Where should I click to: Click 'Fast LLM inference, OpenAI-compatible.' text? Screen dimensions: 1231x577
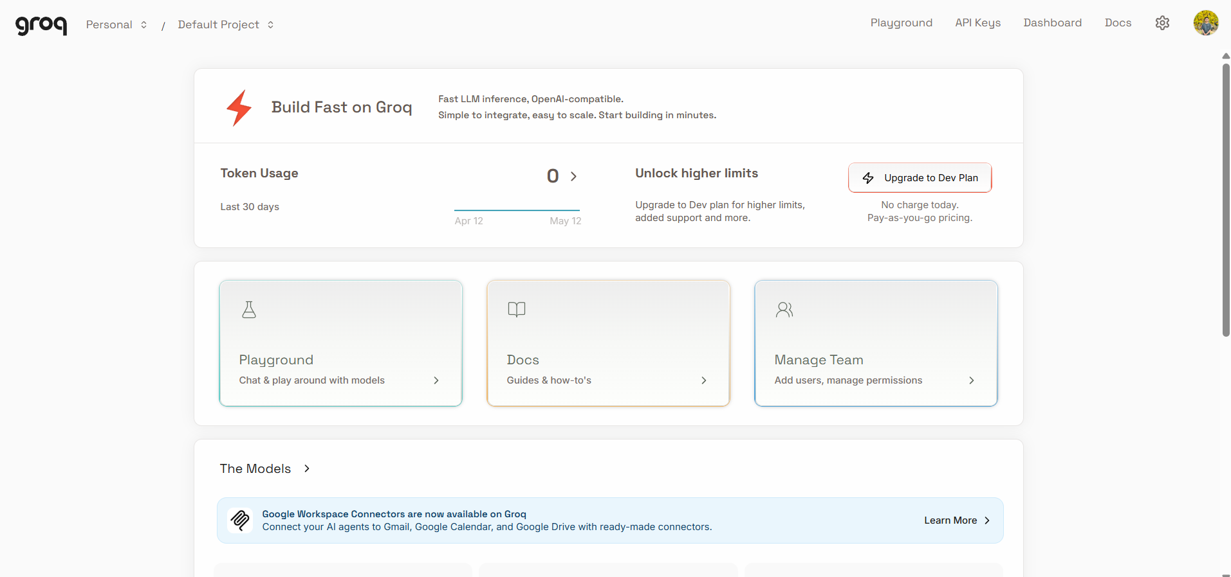pos(531,99)
